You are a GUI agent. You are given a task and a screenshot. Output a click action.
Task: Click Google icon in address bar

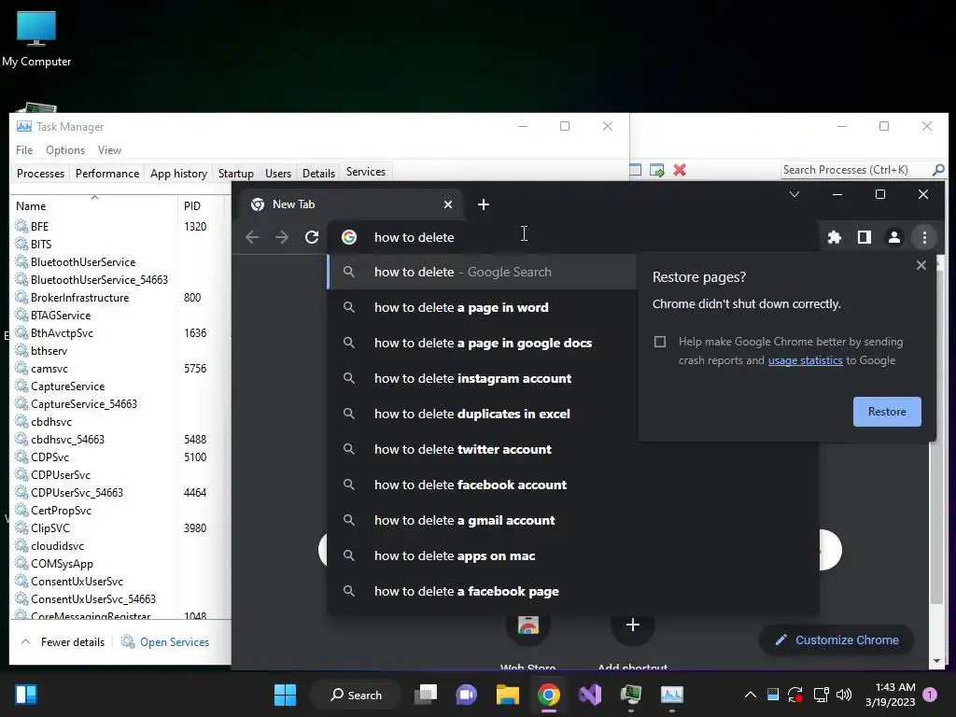point(349,237)
